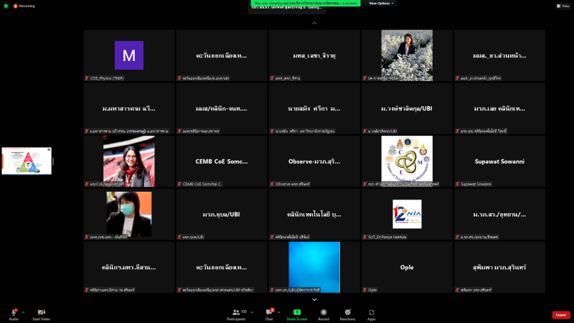Go to next gallery page using down chevron
Viewport: 574px width, 323px height.
tap(314, 299)
